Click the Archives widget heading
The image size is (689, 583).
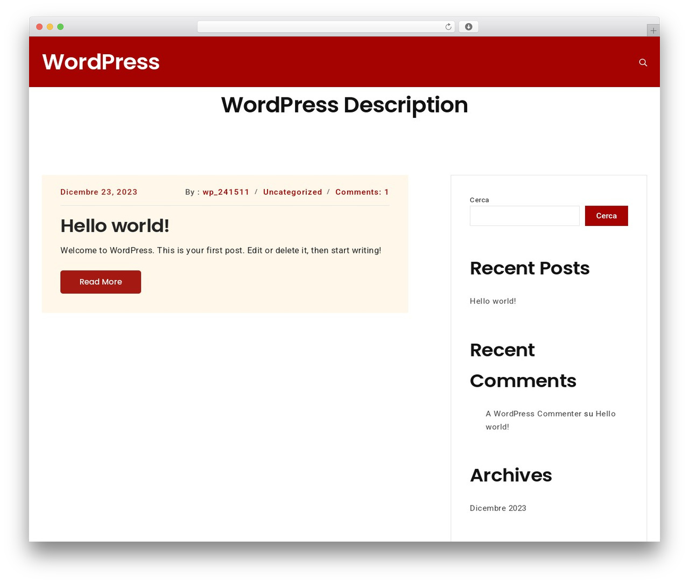tap(511, 475)
